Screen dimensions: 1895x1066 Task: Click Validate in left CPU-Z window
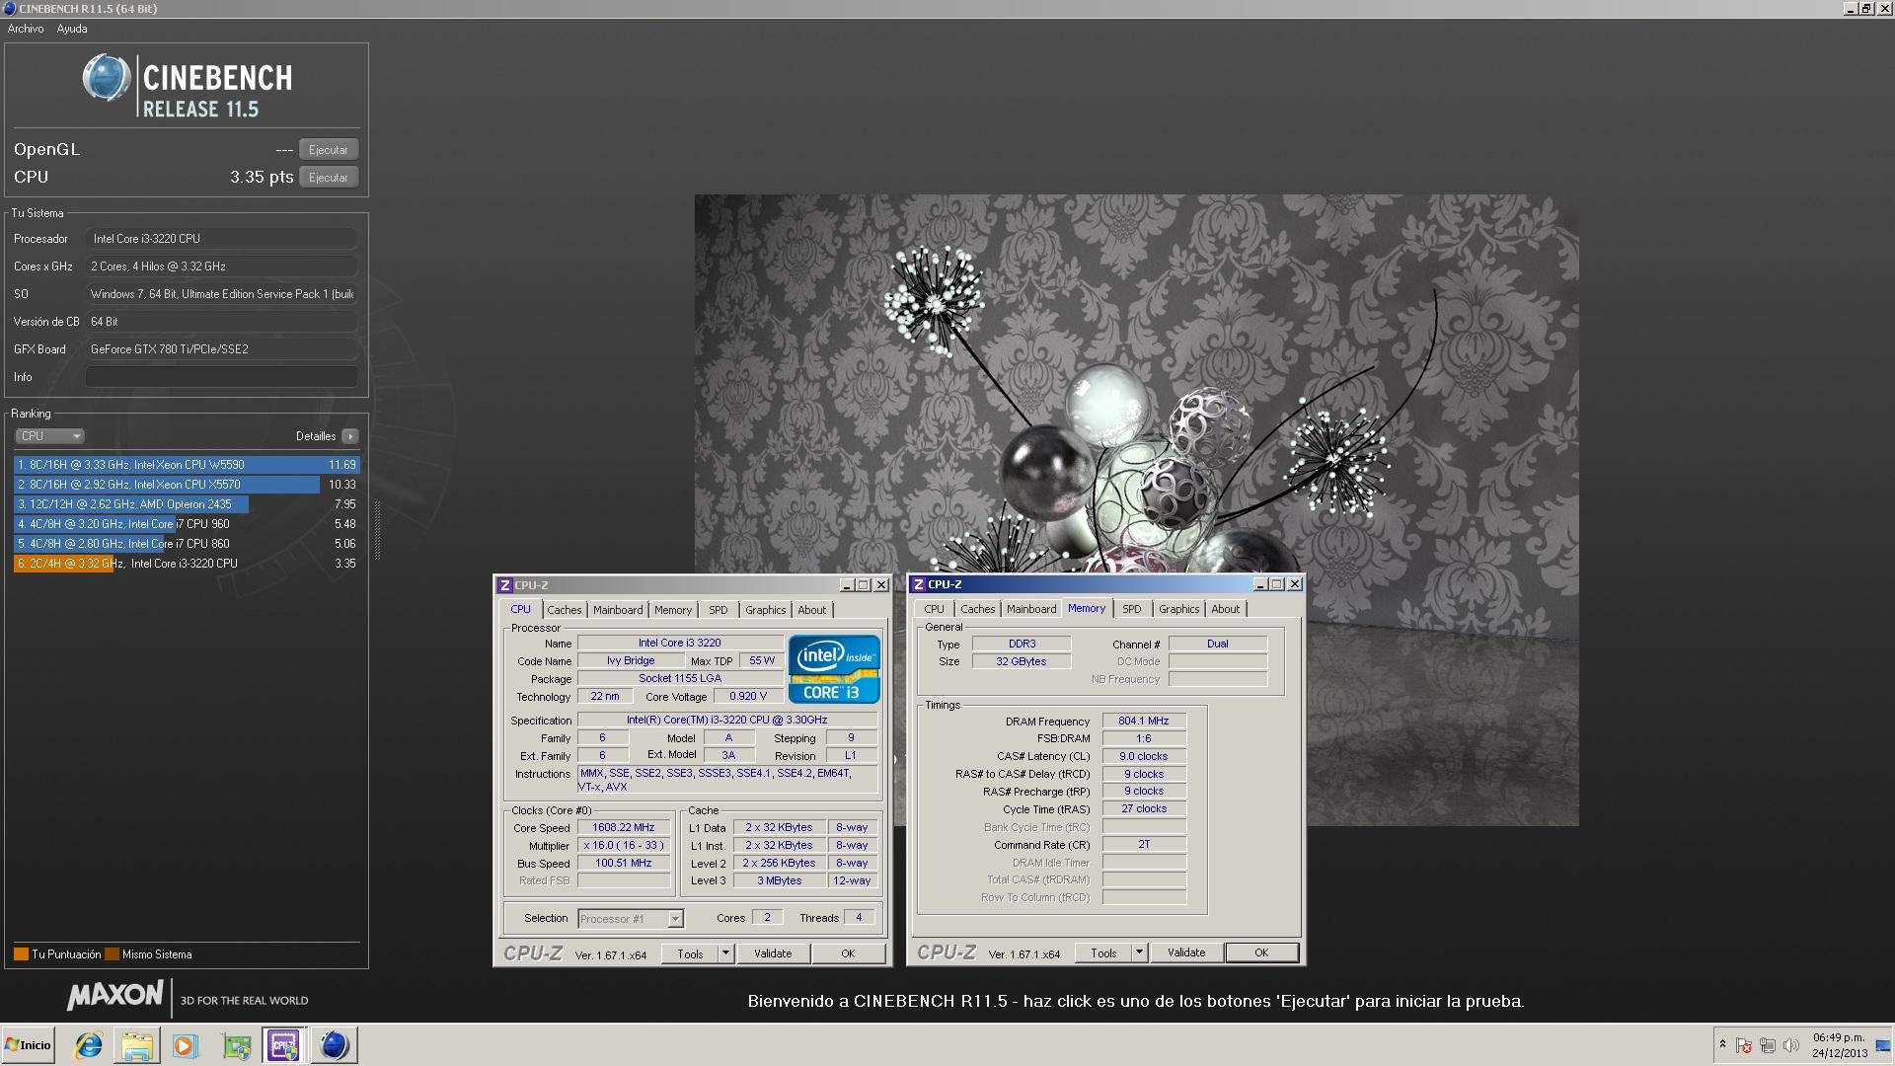click(773, 953)
